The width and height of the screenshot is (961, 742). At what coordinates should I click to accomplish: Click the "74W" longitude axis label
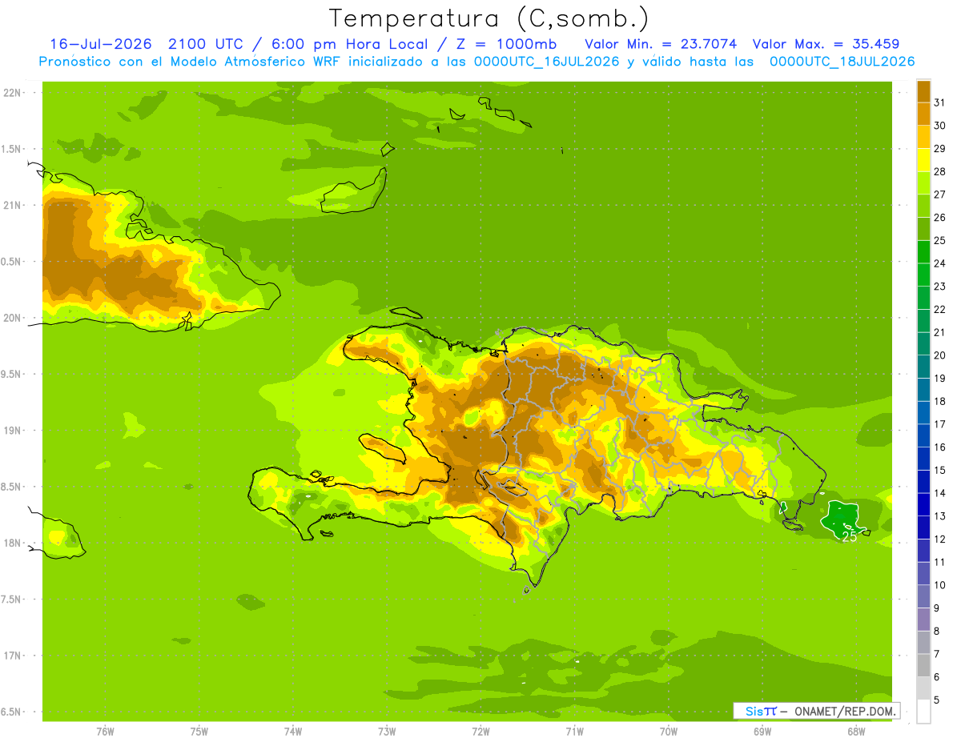[293, 732]
